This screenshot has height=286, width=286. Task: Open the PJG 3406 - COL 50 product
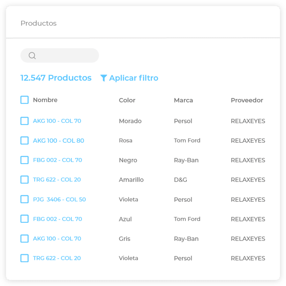point(59,199)
